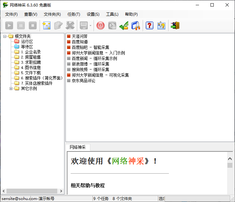This screenshot has height=202, width=235.
Task: Click scroll-up arrow in welcome panel
Action: tap(230, 159)
